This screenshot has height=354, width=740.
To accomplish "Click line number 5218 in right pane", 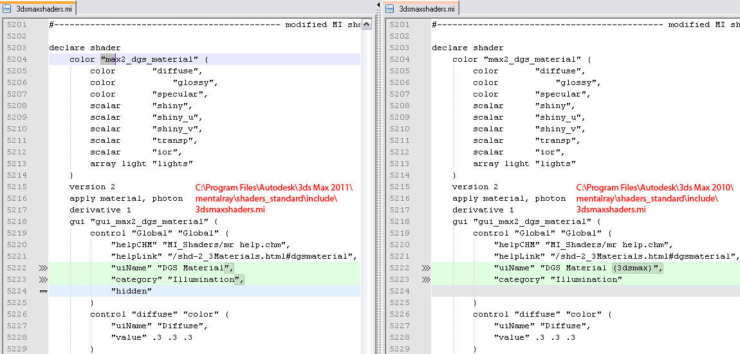I will pos(399,221).
